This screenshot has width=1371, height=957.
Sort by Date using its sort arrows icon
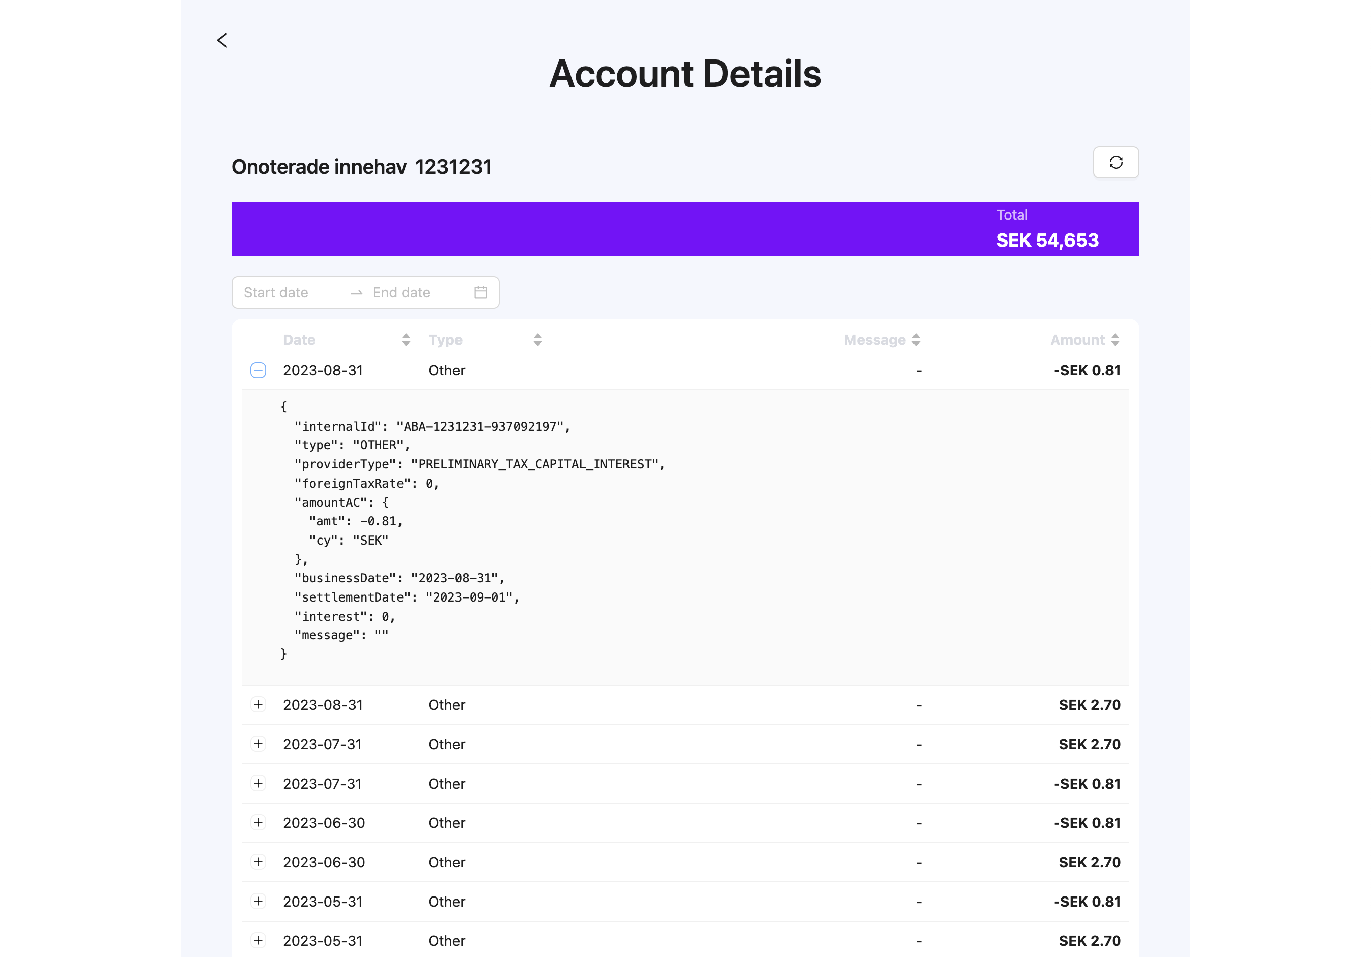point(406,339)
